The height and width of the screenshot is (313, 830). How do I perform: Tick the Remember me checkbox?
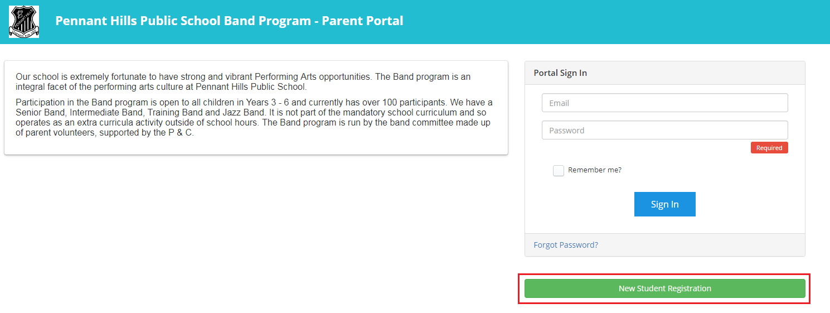558,171
